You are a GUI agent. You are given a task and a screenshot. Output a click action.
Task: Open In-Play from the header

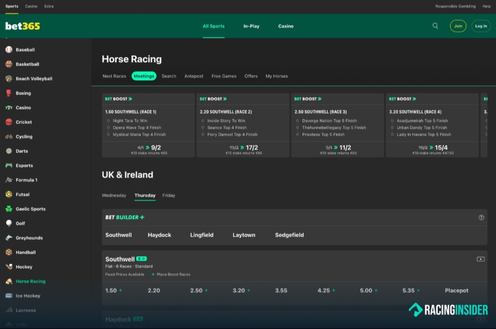coord(251,26)
